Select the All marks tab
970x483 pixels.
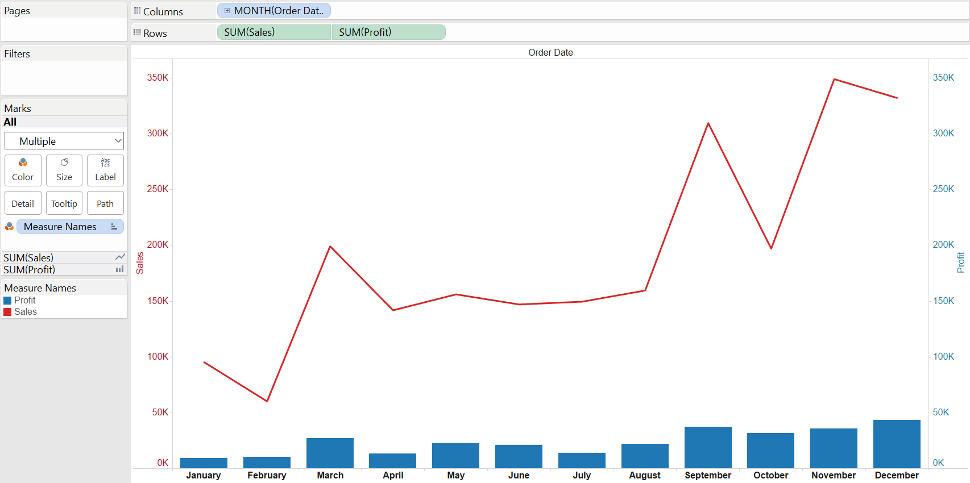(x=10, y=122)
